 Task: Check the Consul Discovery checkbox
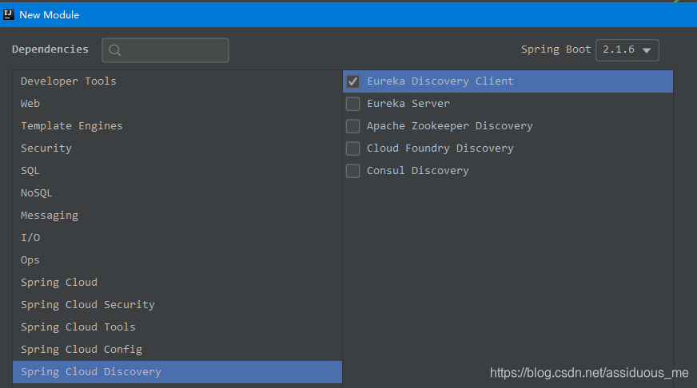[x=353, y=171]
